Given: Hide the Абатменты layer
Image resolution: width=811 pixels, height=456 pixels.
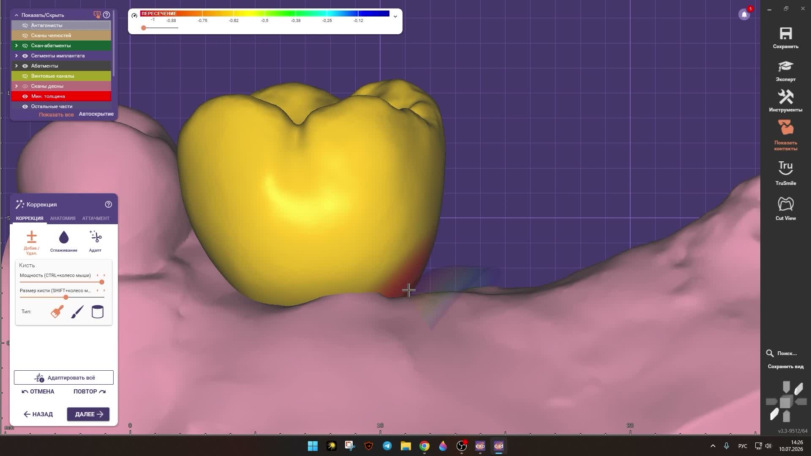Looking at the screenshot, I should [25, 66].
